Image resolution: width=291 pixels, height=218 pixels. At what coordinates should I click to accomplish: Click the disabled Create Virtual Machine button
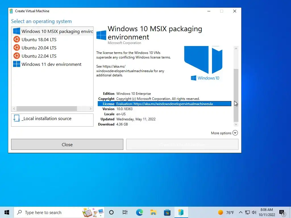pos(182,144)
